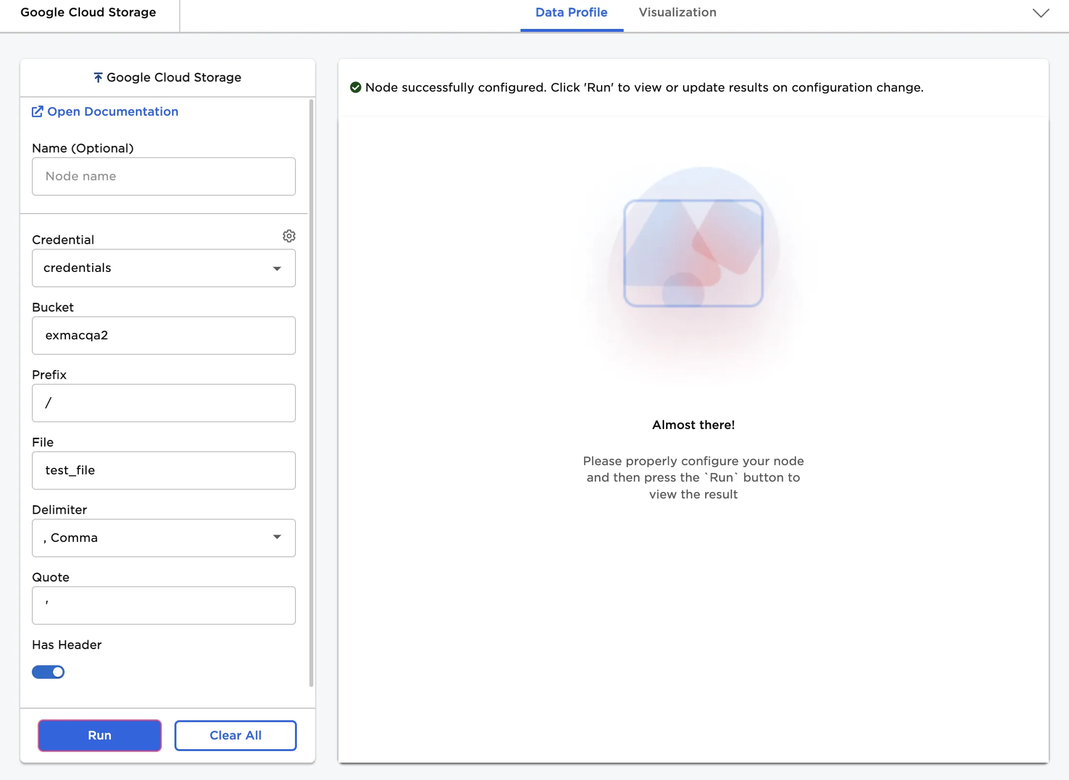Click the placeholder image illustration
1069x780 pixels.
[x=693, y=253]
